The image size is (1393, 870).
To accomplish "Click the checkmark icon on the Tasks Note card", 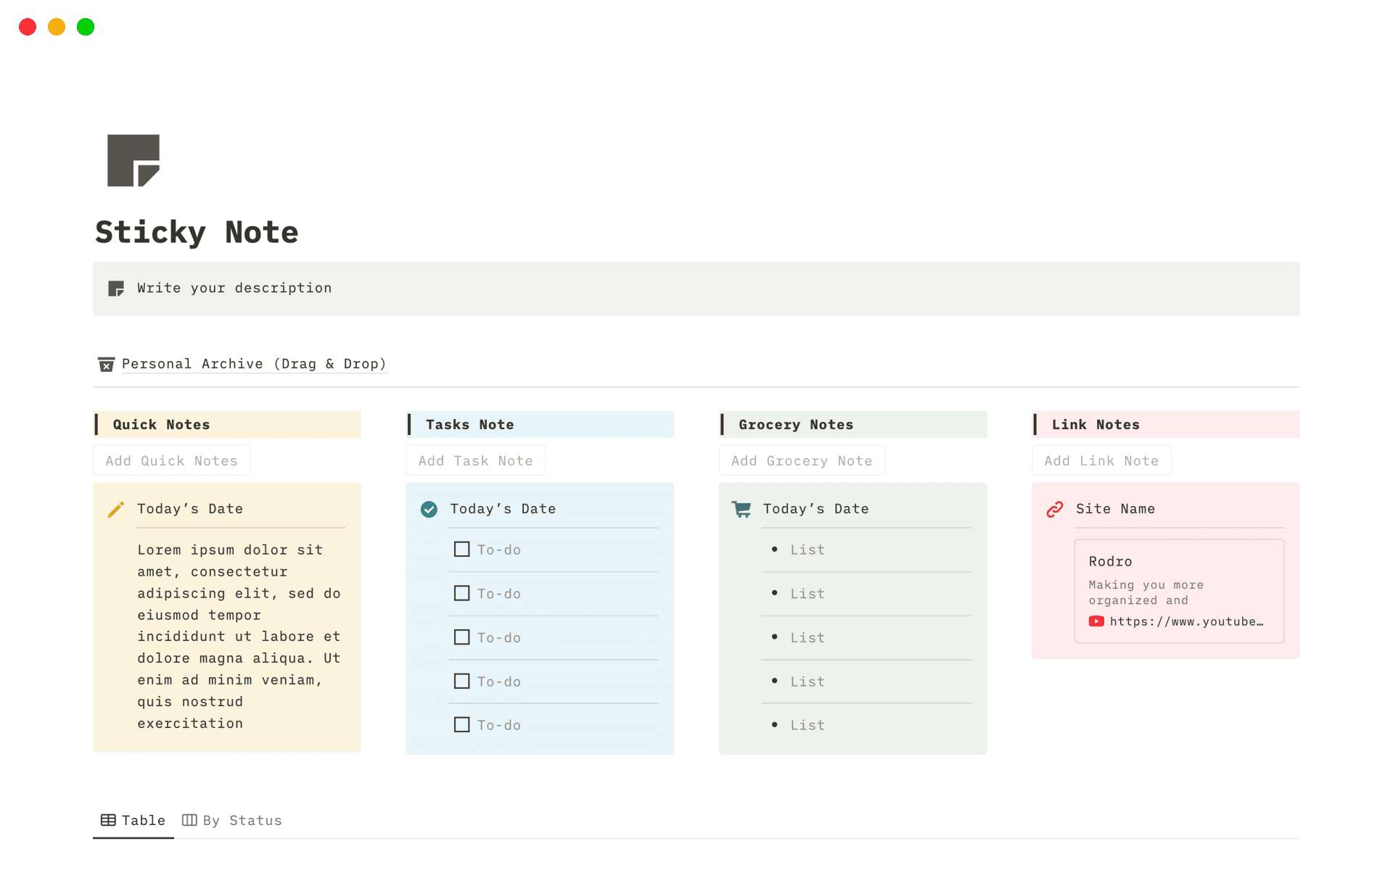I will click(429, 509).
